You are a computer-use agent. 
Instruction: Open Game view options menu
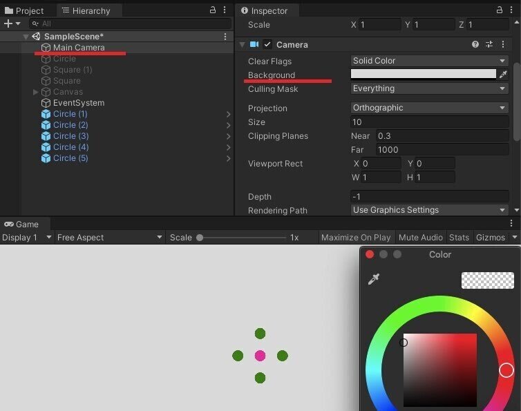pyautogui.click(x=511, y=223)
